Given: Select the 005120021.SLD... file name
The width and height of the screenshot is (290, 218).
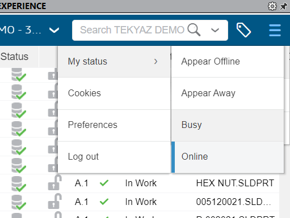Looking at the screenshot, I should (233, 202).
